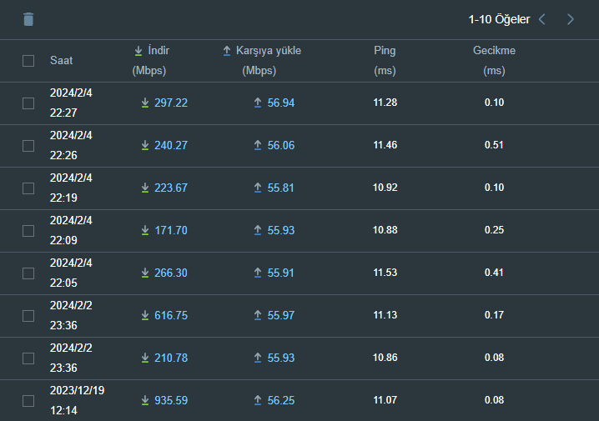Check the box for 2024/2/4 22:27 row
The image size is (599, 421).
(x=28, y=103)
